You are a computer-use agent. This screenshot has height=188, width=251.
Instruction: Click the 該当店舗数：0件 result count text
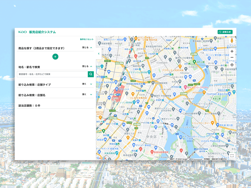pos(29,105)
